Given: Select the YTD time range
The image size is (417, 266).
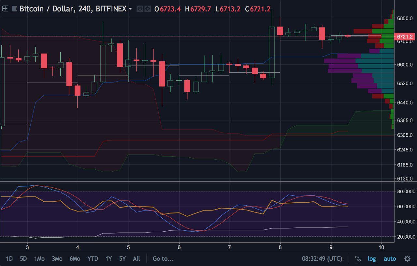Looking at the screenshot, I should click(x=93, y=259).
